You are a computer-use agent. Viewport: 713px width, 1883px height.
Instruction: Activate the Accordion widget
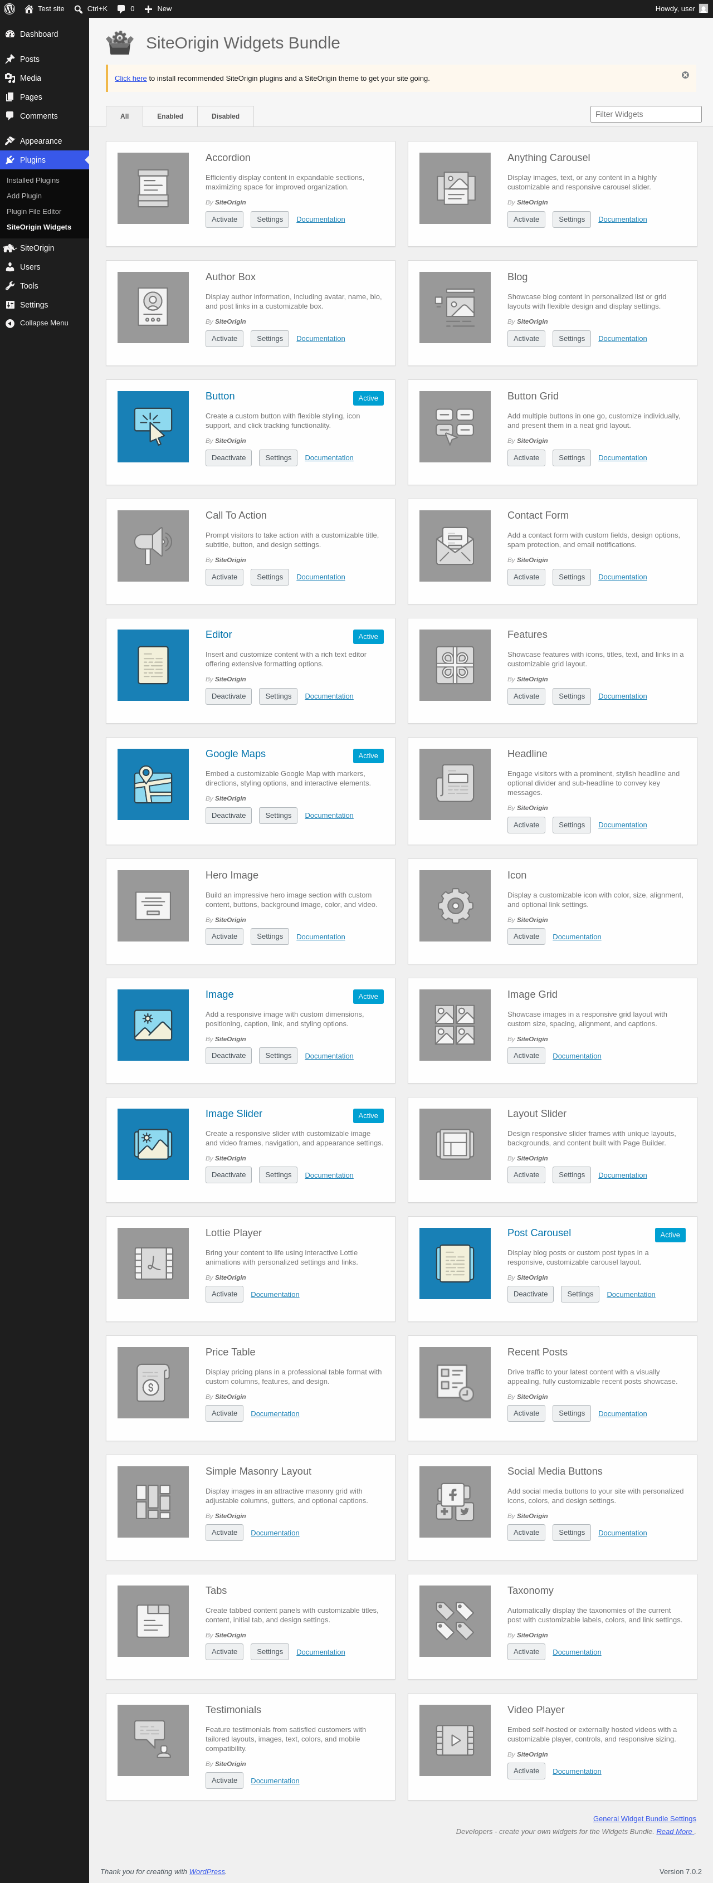pyautogui.click(x=224, y=219)
